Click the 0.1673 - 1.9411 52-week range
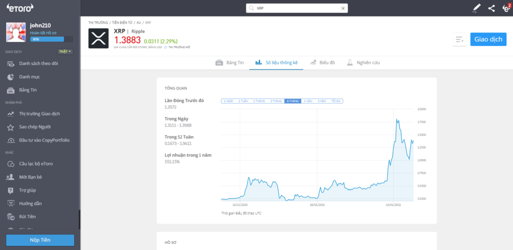This screenshot has height=250, width=513. [x=179, y=143]
